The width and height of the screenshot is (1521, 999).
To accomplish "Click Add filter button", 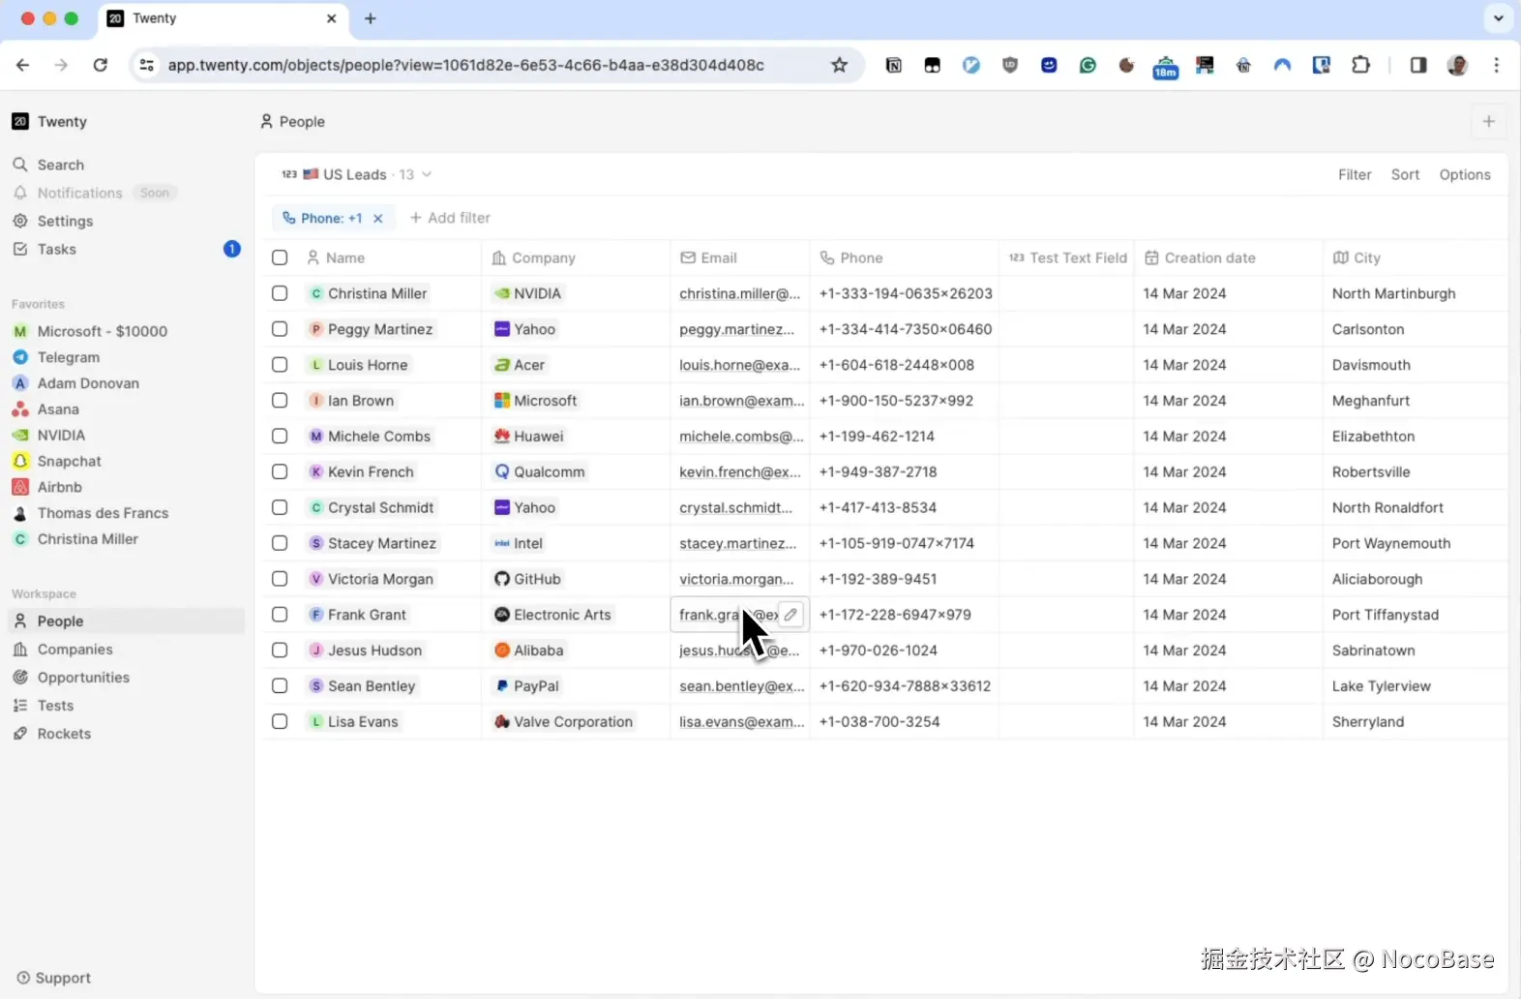I will tap(450, 218).
